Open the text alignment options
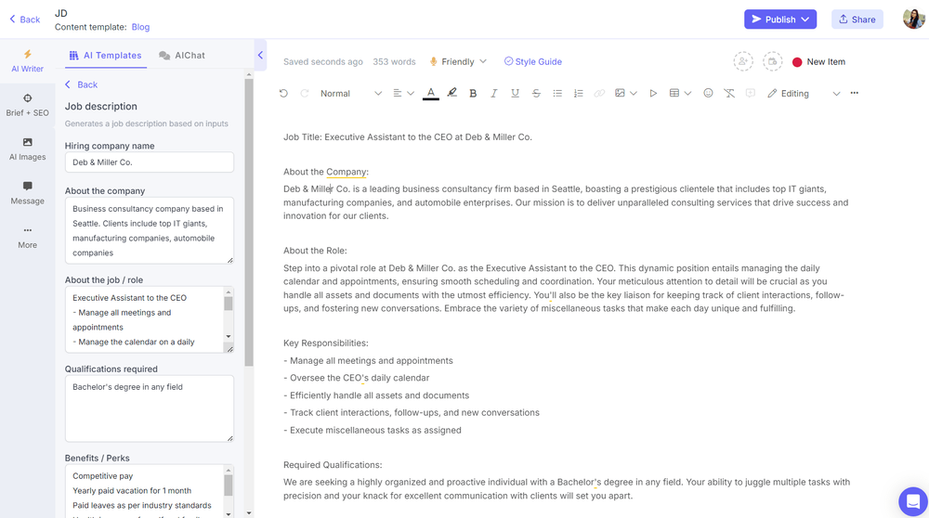929x518 pixels. point(403,94)
